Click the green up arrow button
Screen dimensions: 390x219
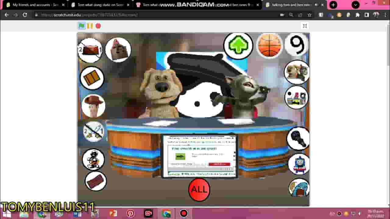(238, 46)
